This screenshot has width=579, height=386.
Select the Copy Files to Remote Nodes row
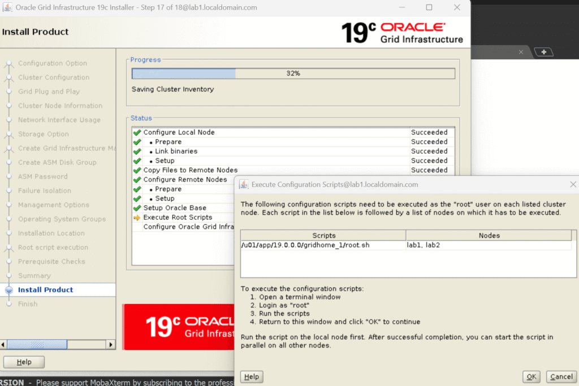pos(293,170)
